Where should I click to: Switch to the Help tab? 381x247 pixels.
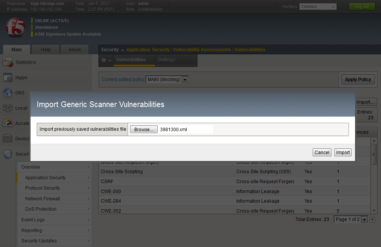45,50
